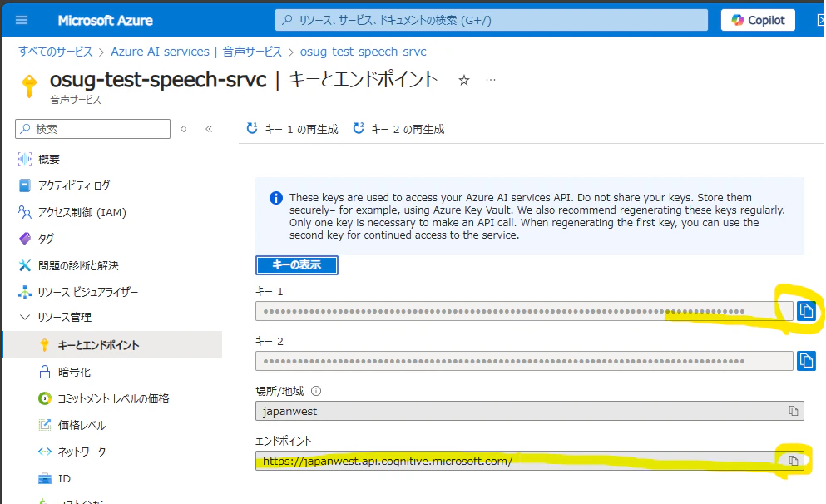Click the purple タグ icon

pos(25,239)
